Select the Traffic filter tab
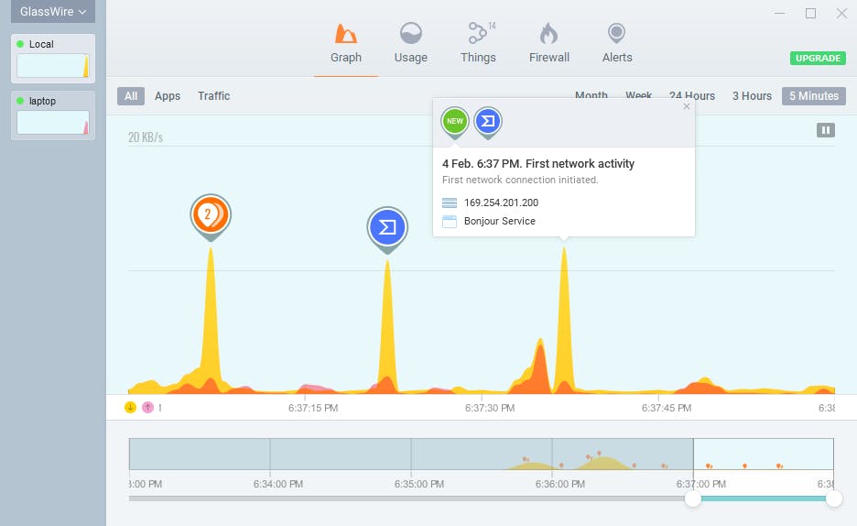This screenshot has width=857, height=526. click(x=213, y=96)
